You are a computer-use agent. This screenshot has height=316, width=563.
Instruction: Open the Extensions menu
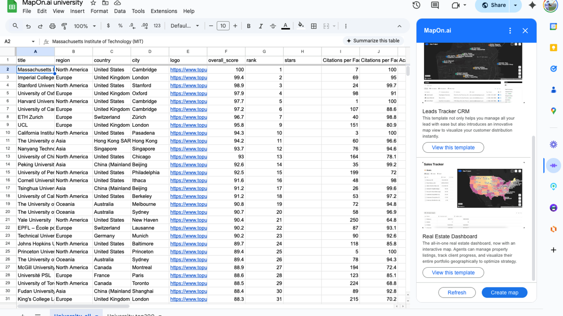click(x=164, y=11)
